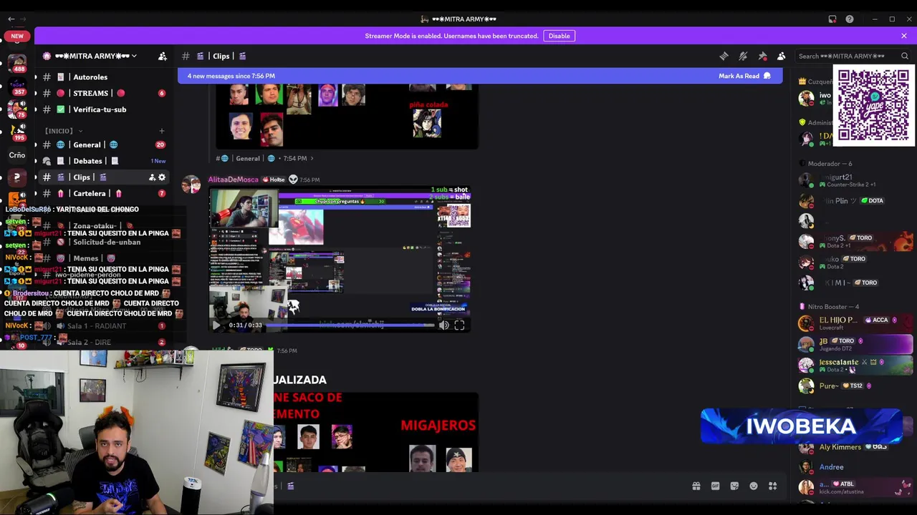Open the apps launcher icon in message bar
The image size is (917, 515).
point(773,486)
